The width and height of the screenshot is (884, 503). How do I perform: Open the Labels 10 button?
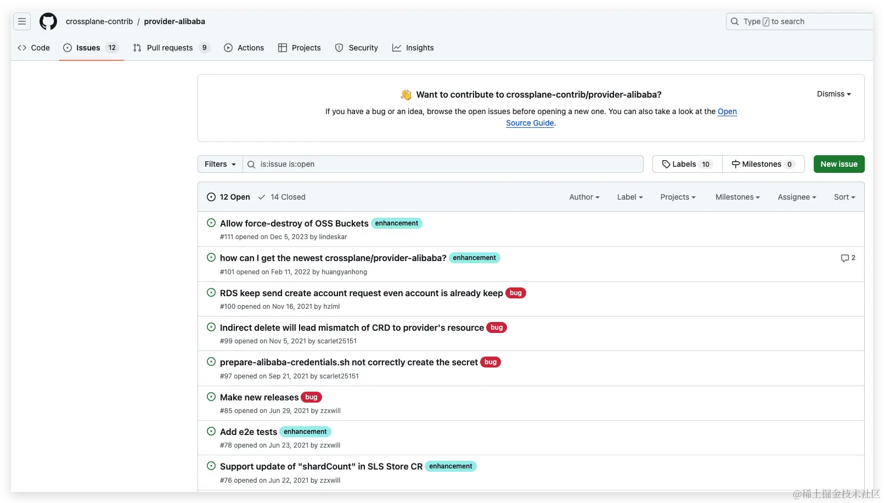click(688, 164)
